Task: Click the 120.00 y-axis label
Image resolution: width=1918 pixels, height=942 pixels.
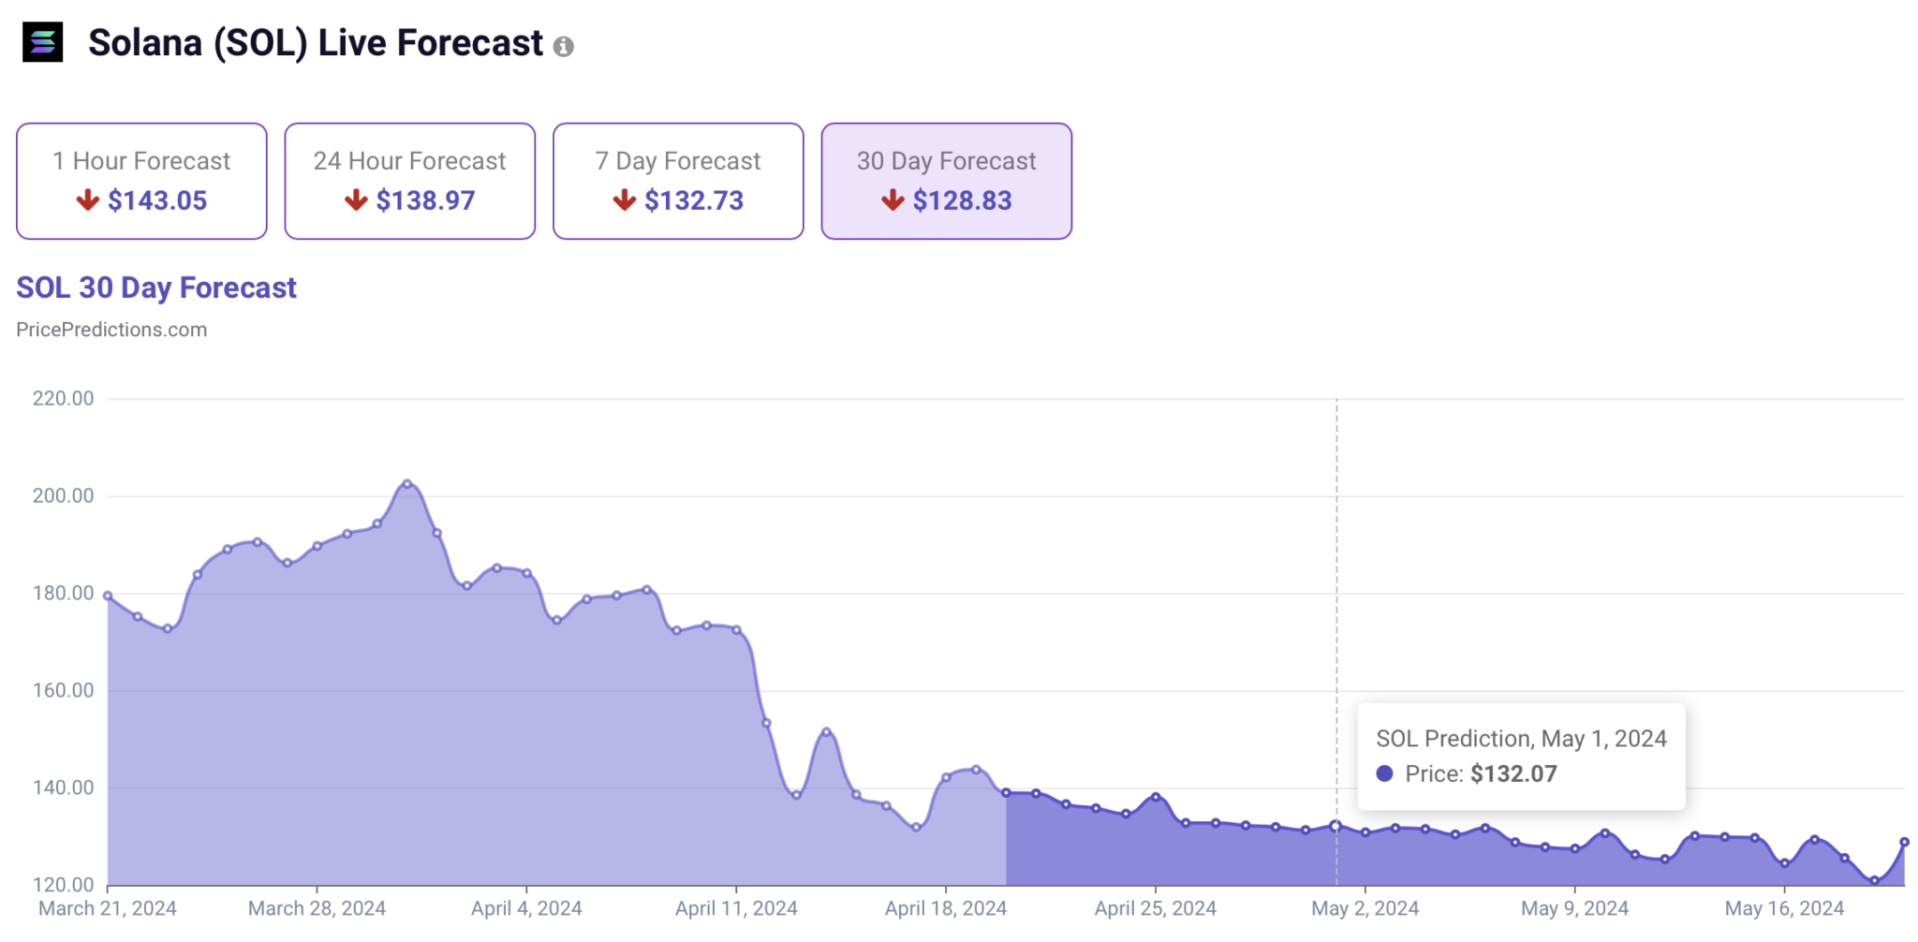Action: (x=64, y=885)
